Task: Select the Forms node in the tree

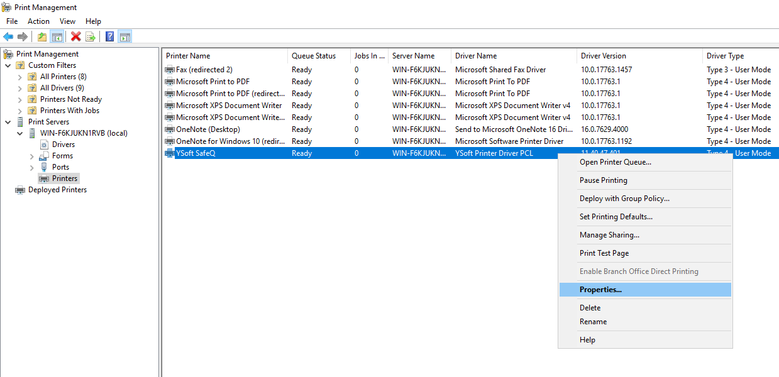Action: tap(62, 155)
